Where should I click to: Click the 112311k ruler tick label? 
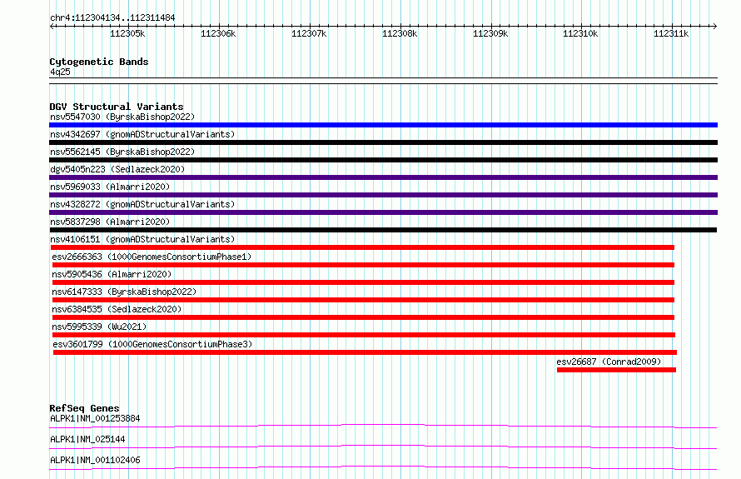coord(671,33)
